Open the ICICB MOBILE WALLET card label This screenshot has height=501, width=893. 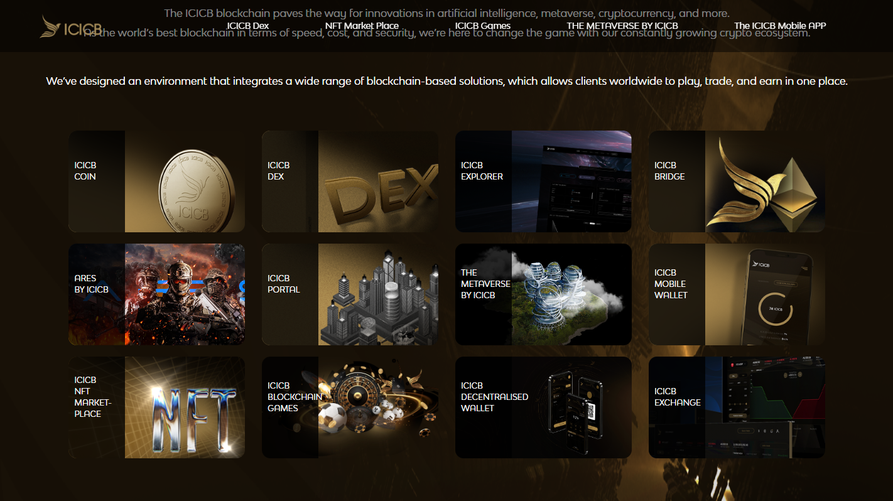[x=671, y=284]
